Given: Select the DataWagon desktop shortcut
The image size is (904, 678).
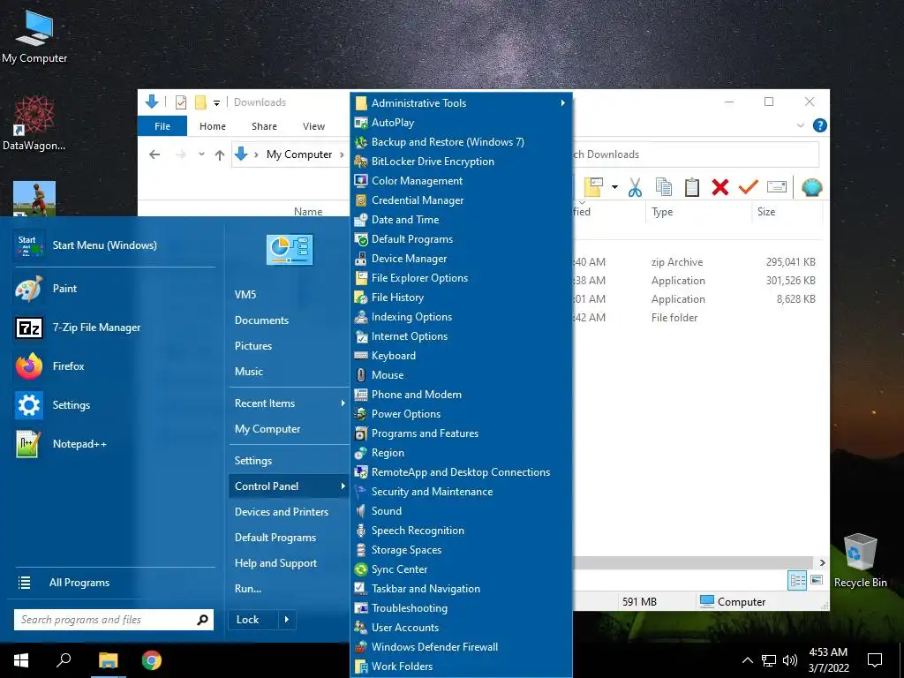Looking at the screenshot, I should click(34, 124).
